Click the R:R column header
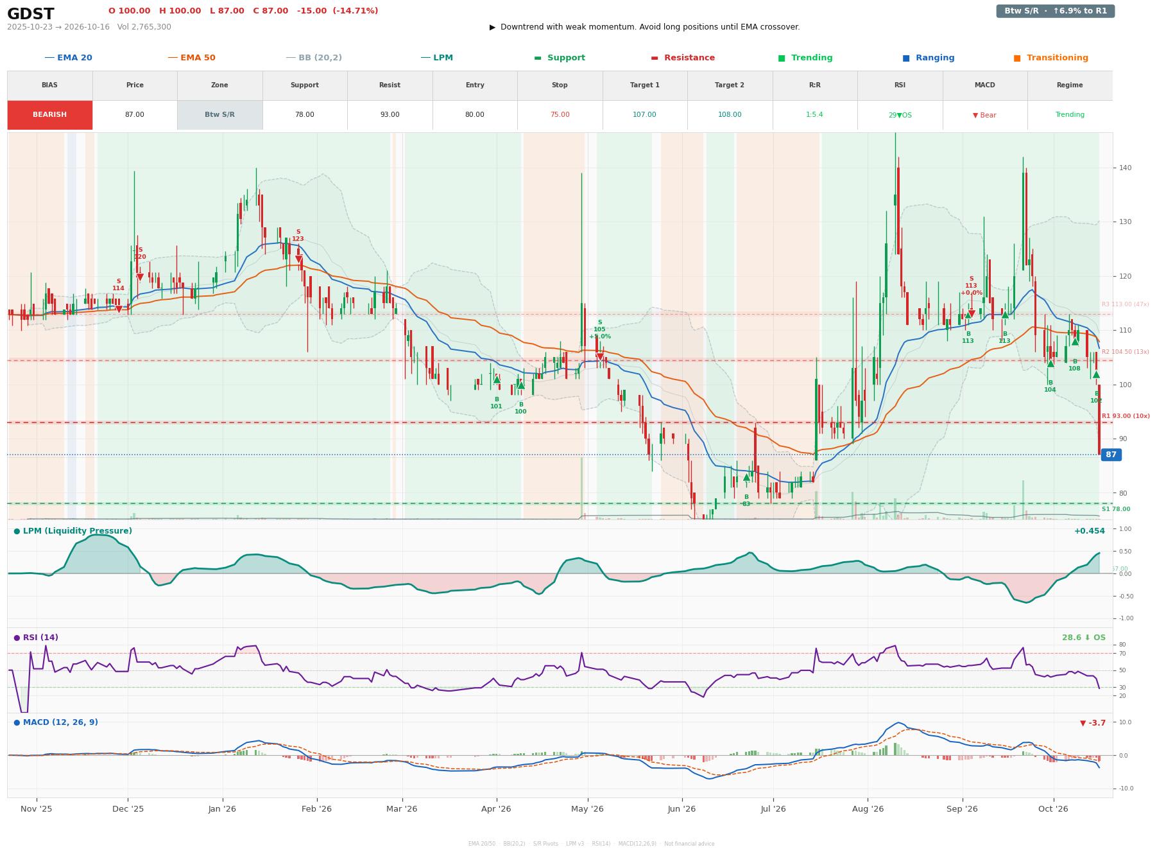1157x854 pixels. pyautogui.click(x=815, y=85)
